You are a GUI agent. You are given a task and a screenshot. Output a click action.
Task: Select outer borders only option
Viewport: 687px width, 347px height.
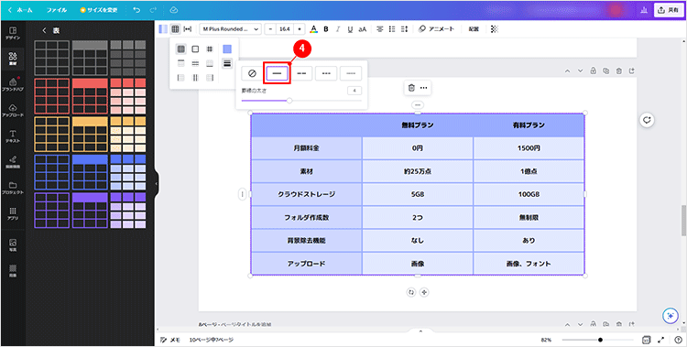(195, 49)
